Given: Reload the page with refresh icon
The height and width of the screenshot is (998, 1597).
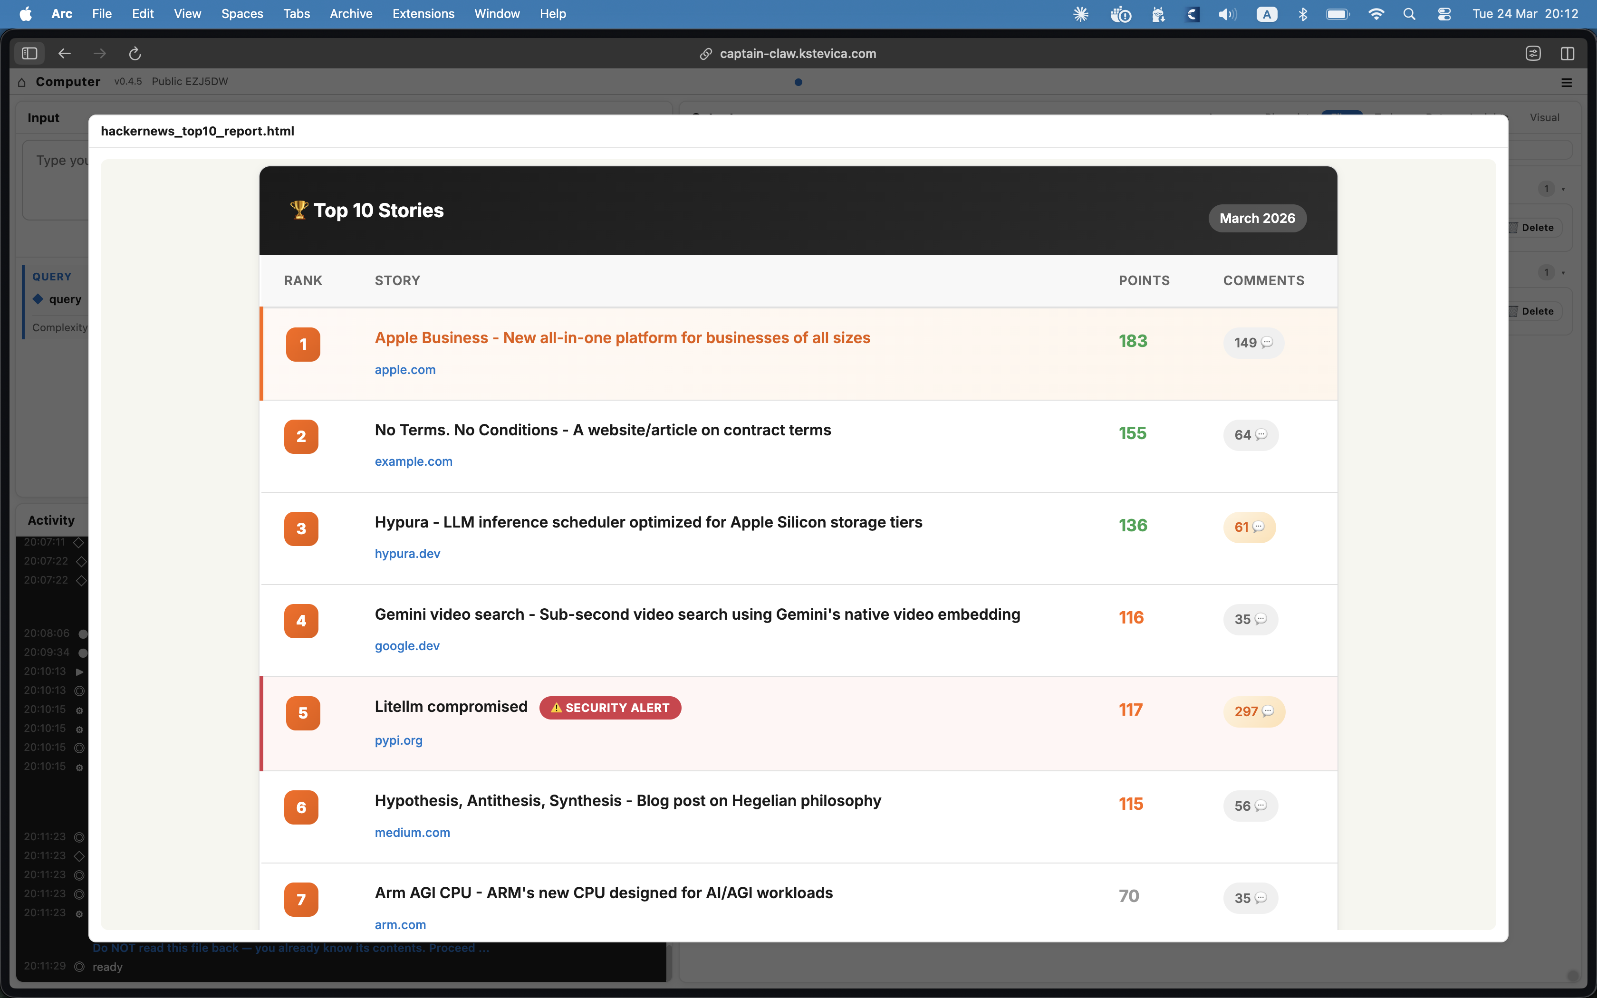Looking at the screenshot, I should [135, 53].
